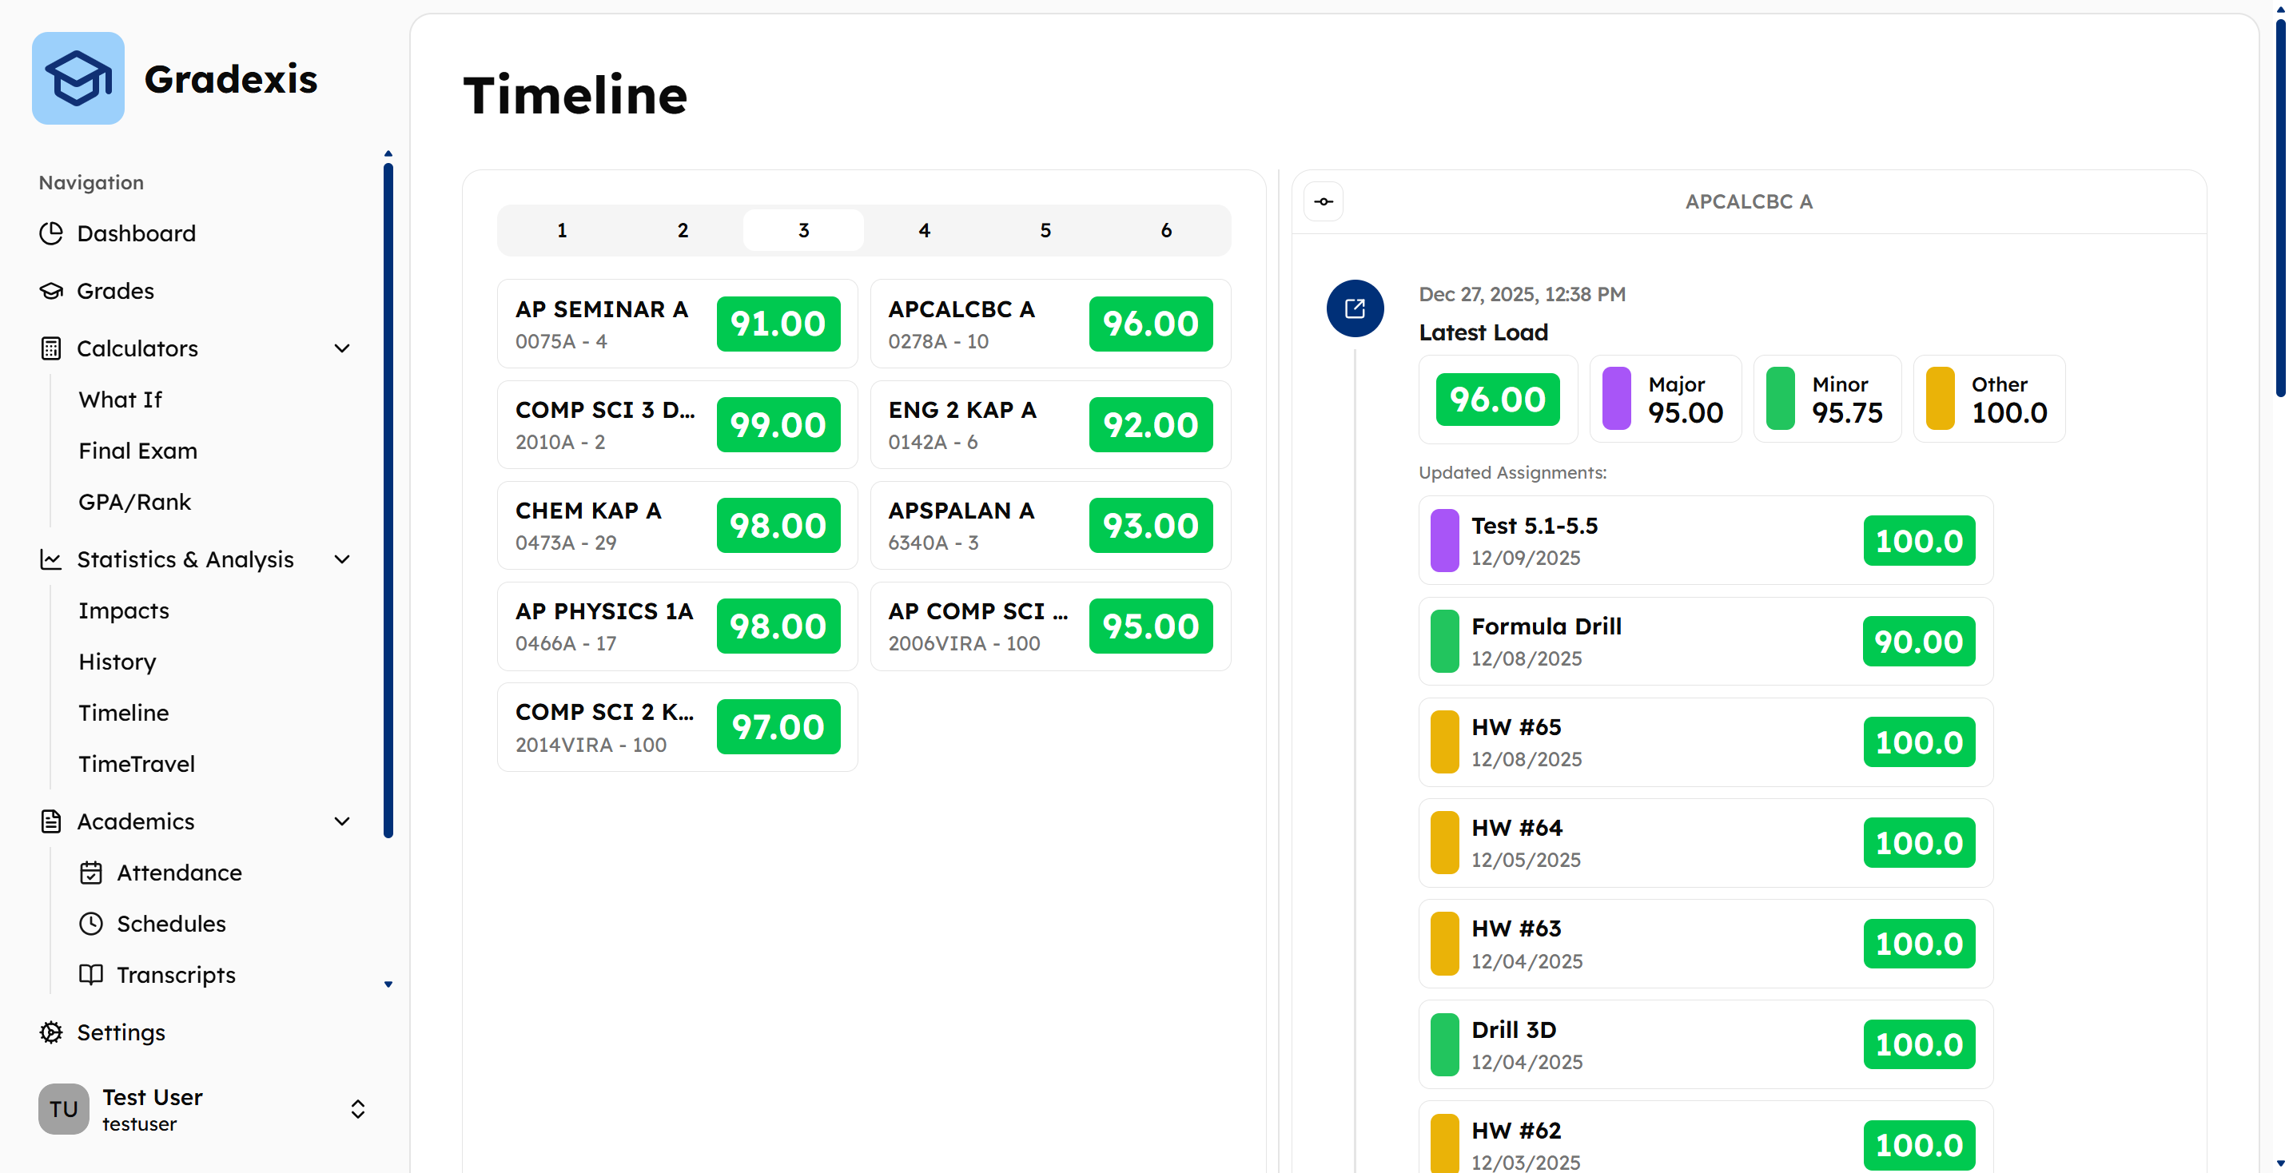Select the AP COMP SCI ... course card
The height and width of the screenshot is (1173, 2289).
pos(1050,626)
